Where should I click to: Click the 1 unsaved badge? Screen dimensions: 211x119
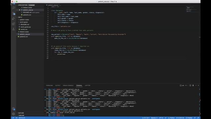pos(32,5)
